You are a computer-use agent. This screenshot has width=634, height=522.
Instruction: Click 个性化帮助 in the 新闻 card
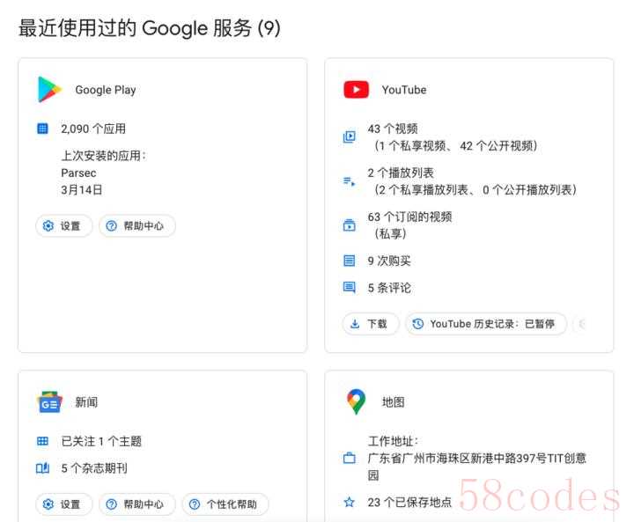click(x=225, y=504)
